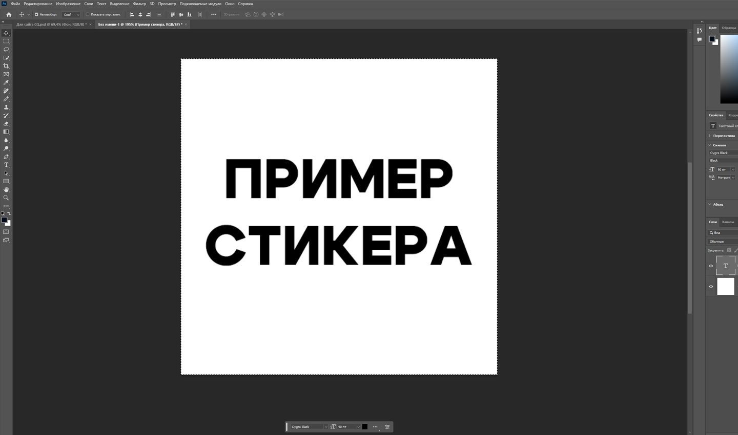Open the History panel icon
Screen dimensions: 738x435
coord(700,31)
